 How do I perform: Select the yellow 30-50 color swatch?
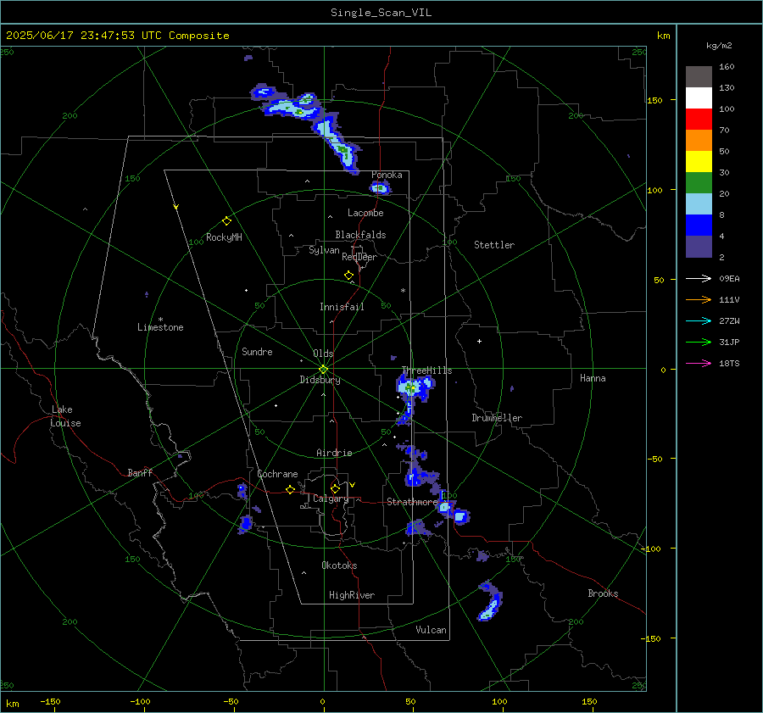(699, 162)
